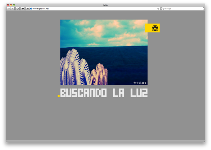Click the window resize handle in bottom corner
This screenshot has height=150, width=211.
204,141
